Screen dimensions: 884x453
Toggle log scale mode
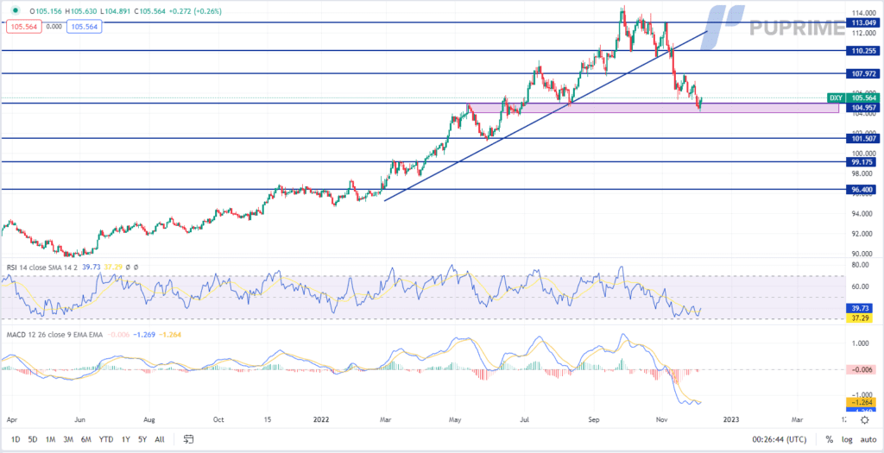pyautogui.click(x=847, y=439)
